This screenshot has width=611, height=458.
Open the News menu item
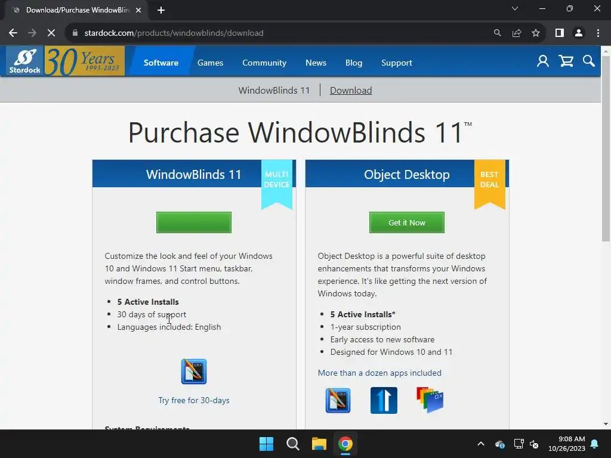click(316, 63)
